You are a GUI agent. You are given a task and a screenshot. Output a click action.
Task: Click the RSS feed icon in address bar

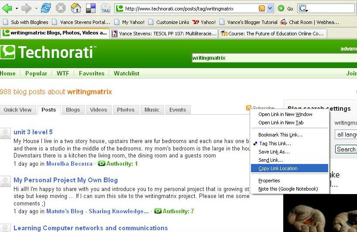[262, 9]
